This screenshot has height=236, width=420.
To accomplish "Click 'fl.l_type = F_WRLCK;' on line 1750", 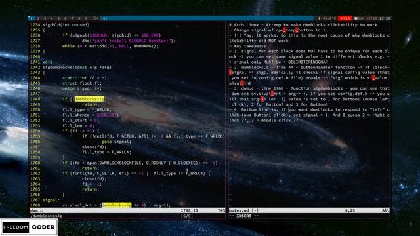I will [87, 109].
